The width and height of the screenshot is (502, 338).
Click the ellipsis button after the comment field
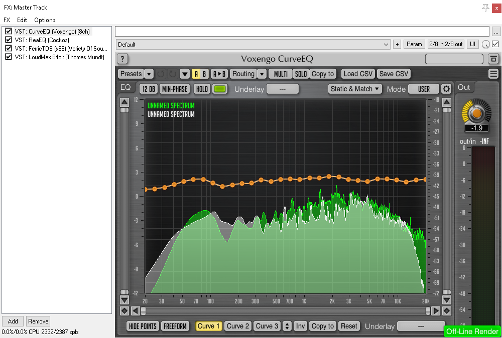point(496,32)
